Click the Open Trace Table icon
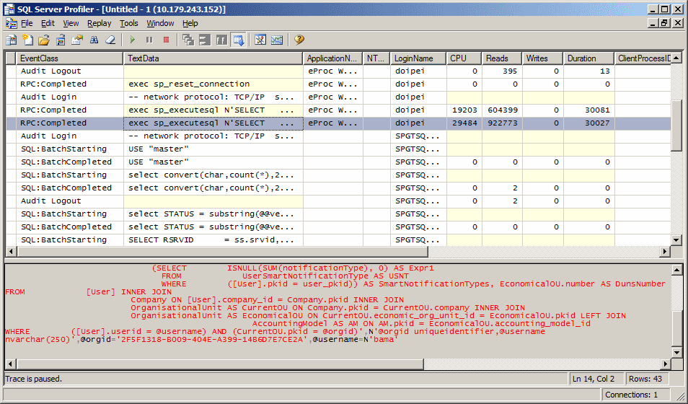 (61, 40)
